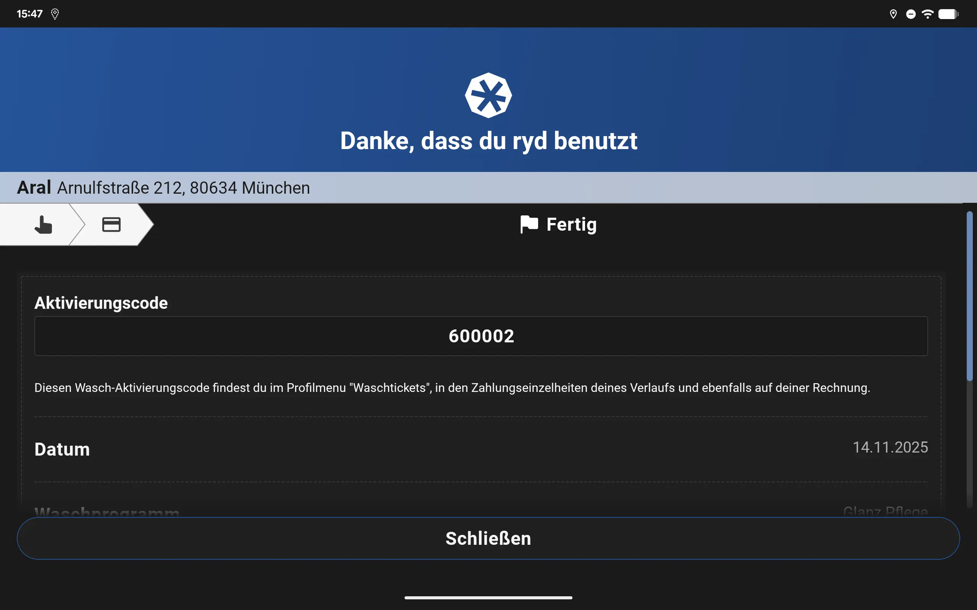The height and width of the screenshot is (610, 977).
Task: Tap the home indicator bar
Action: coord(488,597)
